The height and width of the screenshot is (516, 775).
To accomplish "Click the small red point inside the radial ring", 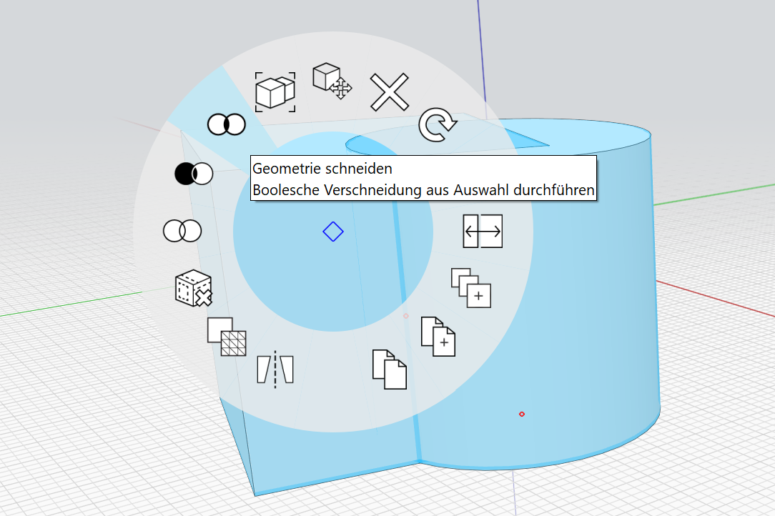I will (405, 315).
